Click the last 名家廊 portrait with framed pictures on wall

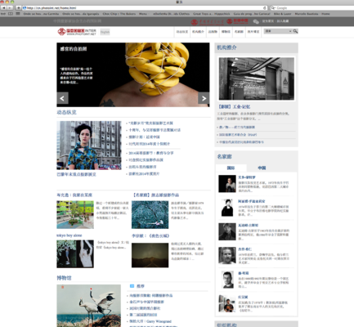coord(227,303)
